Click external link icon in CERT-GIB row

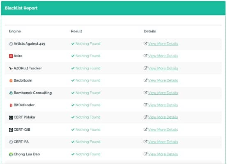[x=145, y=129]
